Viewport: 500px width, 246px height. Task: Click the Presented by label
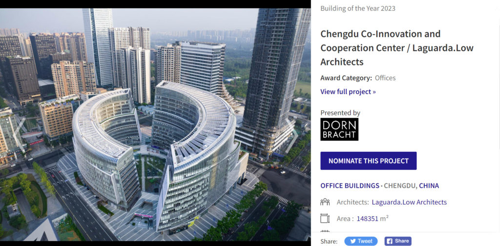pyautogui.click(x=340, y=113)
